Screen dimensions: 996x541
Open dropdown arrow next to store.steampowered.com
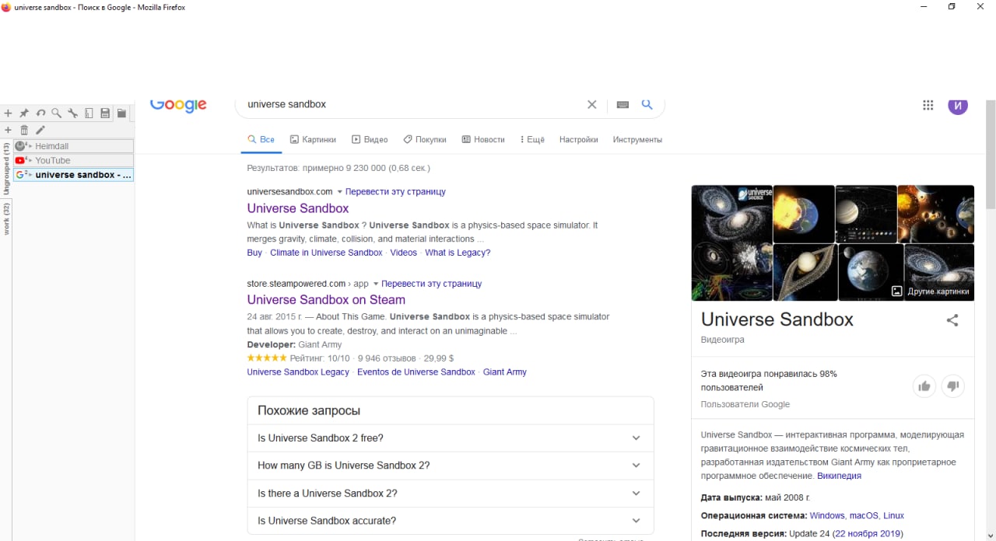coord(376,284)
